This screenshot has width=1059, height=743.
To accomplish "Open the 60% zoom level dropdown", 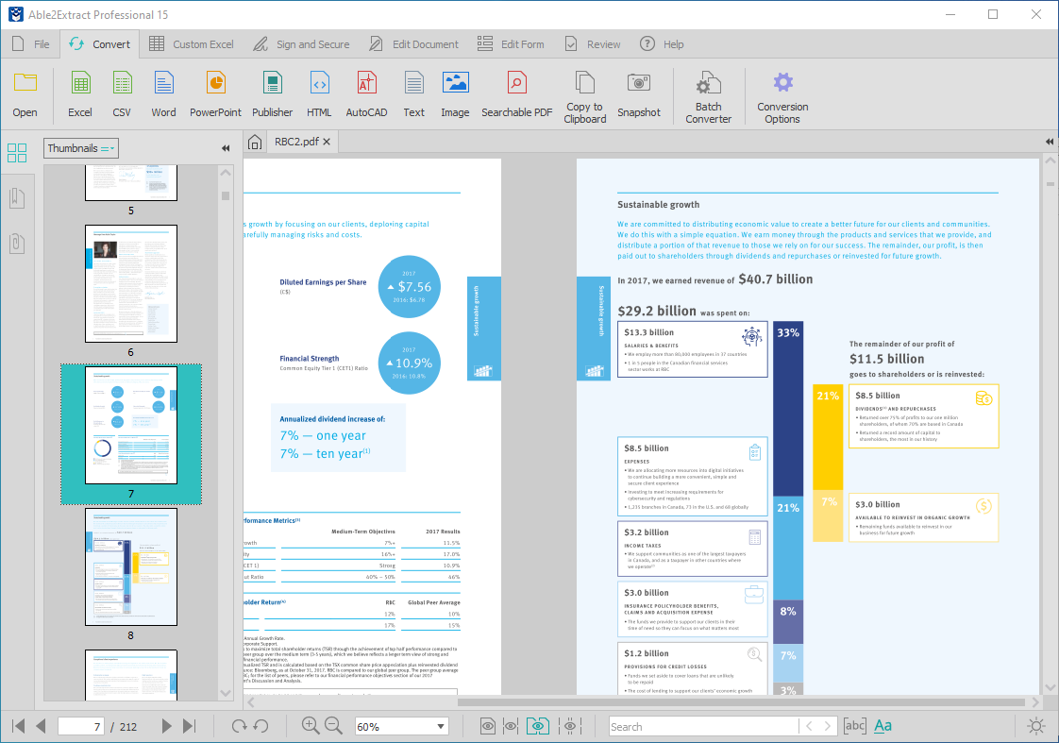I will coord(441,727).
